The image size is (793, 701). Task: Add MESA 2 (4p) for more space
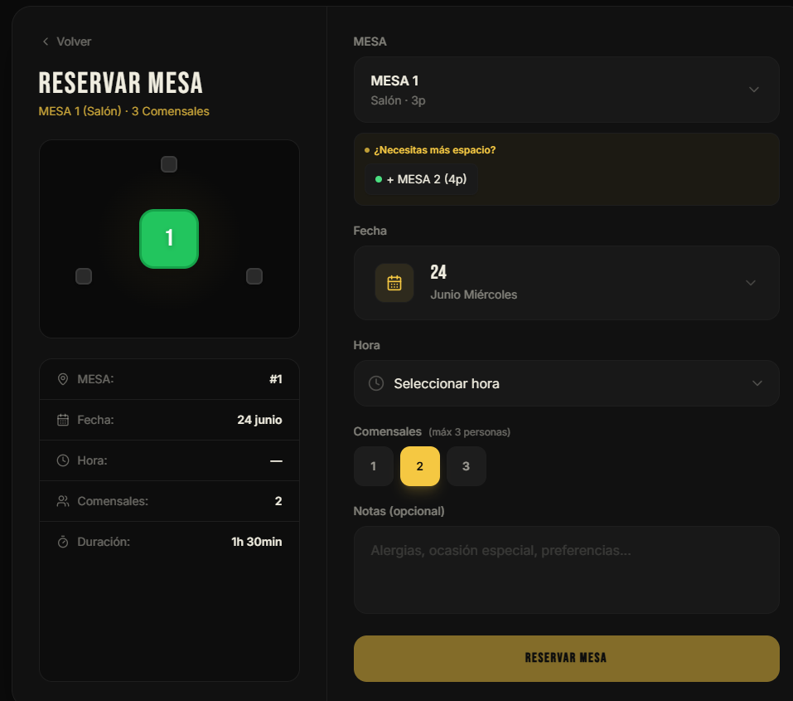[x=421, y=179]
